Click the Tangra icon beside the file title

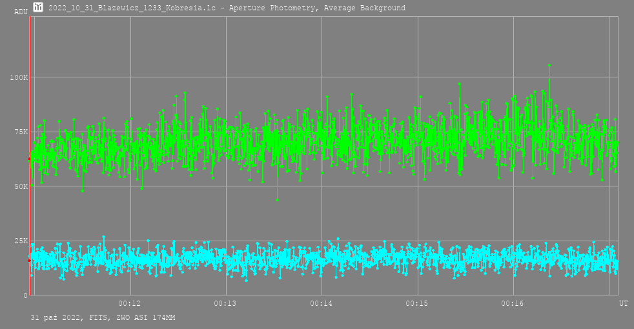point(38,7)
